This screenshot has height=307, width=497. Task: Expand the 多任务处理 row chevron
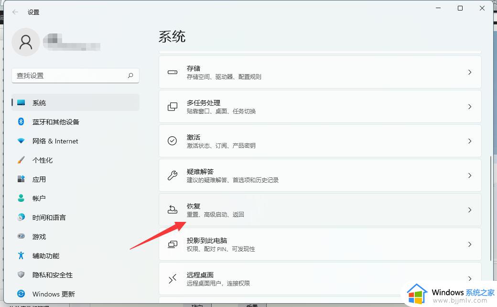point(469,107)
